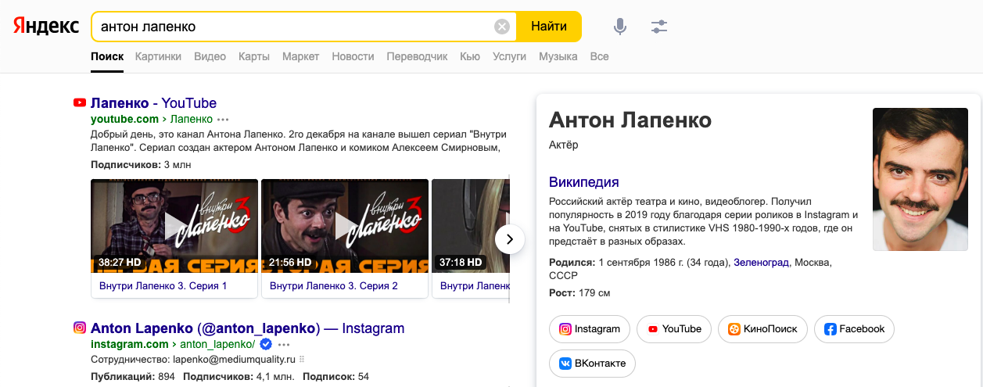Expand the Все services menu

pos(599,56)
